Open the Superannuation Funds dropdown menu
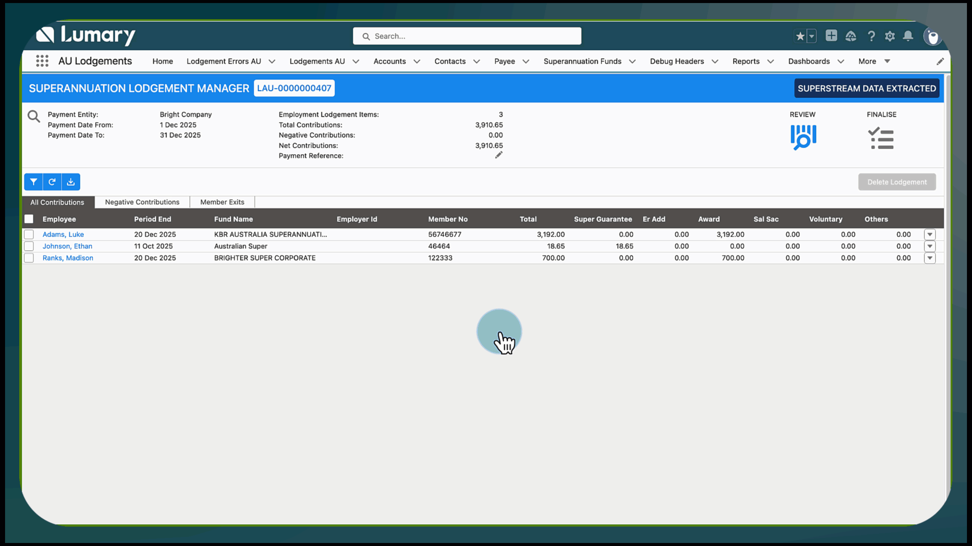The image size is (972, 546). [632, 61]
